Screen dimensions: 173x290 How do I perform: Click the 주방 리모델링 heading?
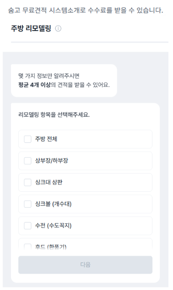[31, 28]
